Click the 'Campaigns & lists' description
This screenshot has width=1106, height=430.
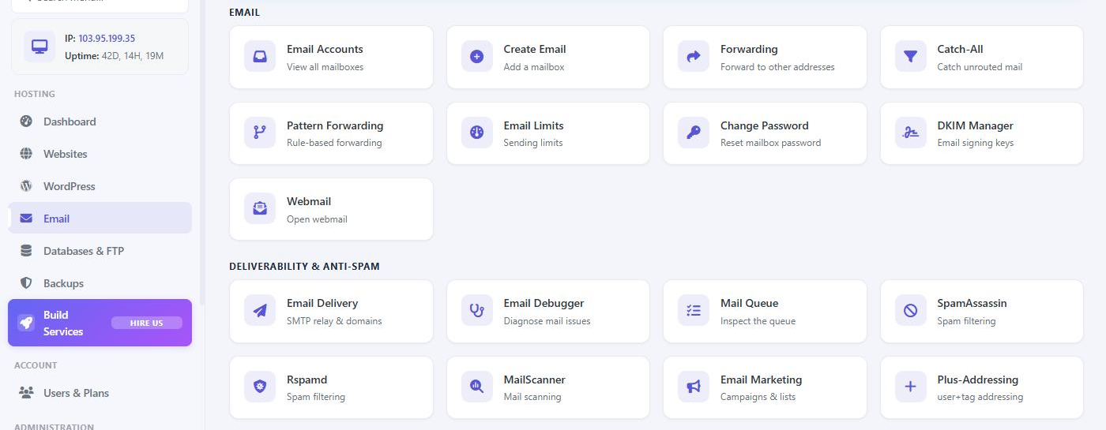(758, 397)
